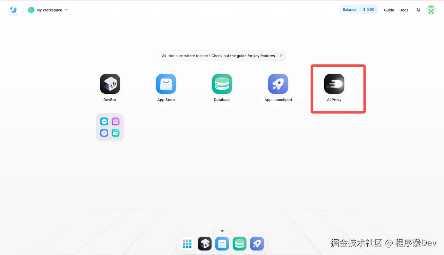Viewport: 444px width, 255px height.
Task: Open the DevBox app icon on the desktop
Action: (x=110, y=84)
